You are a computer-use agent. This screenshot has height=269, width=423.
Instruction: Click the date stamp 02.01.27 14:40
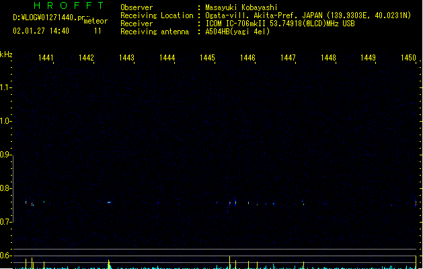coord(41,31)
